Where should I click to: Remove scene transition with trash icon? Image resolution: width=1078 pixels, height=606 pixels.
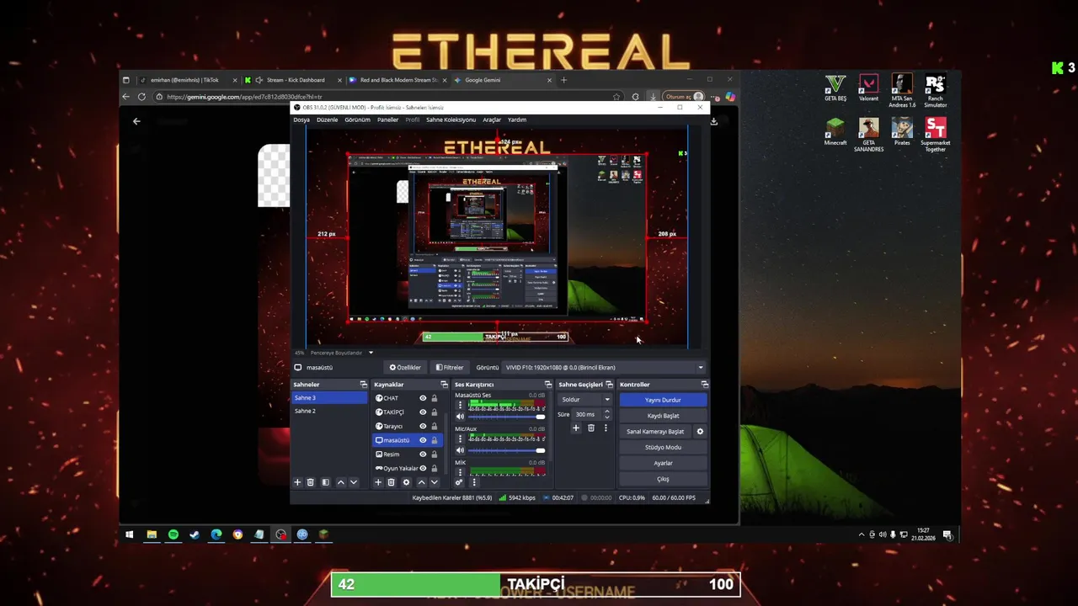tap(590, 428)
